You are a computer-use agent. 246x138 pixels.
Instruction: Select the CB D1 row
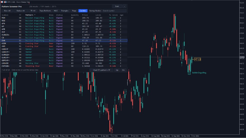pyautogui.click(x=64, y=38)
